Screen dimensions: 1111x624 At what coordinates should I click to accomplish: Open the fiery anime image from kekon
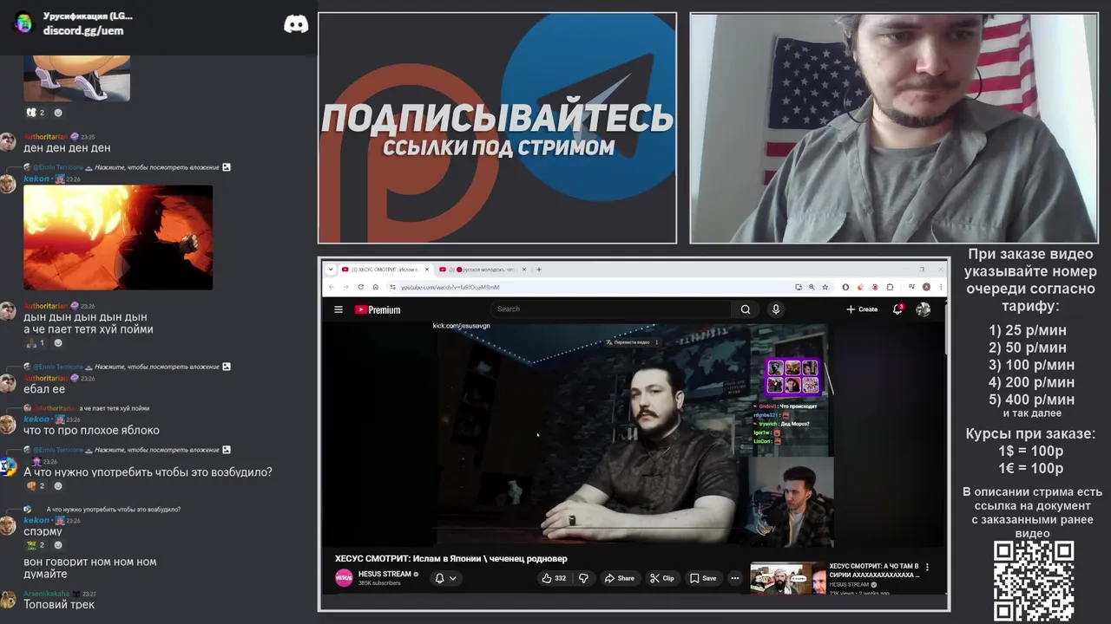pyautogui.click(x=118, y=237)
